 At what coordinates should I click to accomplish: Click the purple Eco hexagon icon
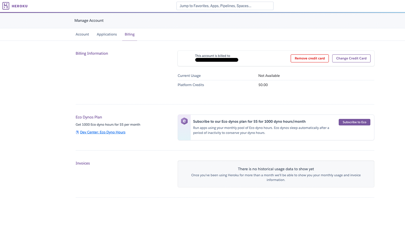[x=184, y=121]
